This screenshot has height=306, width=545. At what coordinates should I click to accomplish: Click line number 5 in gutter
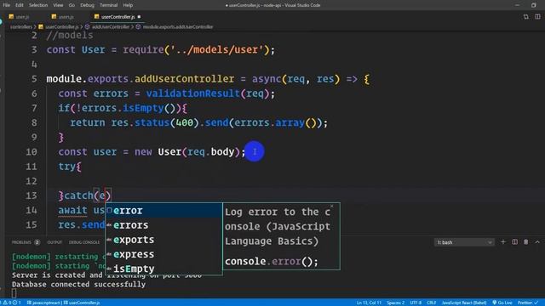pyautogui.click(x=34, y=79)
